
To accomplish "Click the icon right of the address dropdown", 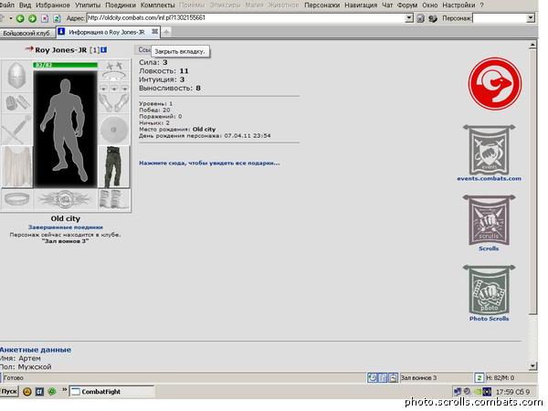I will point(420,18).
